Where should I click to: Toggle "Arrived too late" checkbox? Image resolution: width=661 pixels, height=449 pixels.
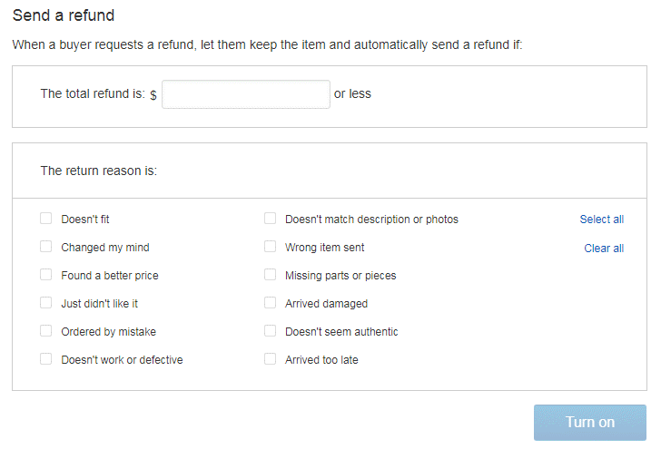[x=271, y=359]
